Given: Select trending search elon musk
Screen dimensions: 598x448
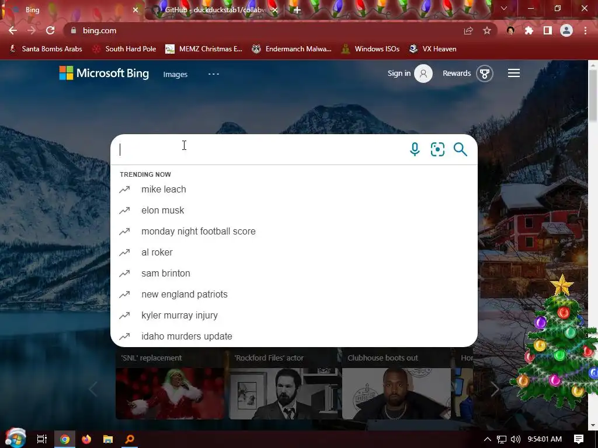Looking at the screenshot, I should pyautogui.click(x=294, y=210).
